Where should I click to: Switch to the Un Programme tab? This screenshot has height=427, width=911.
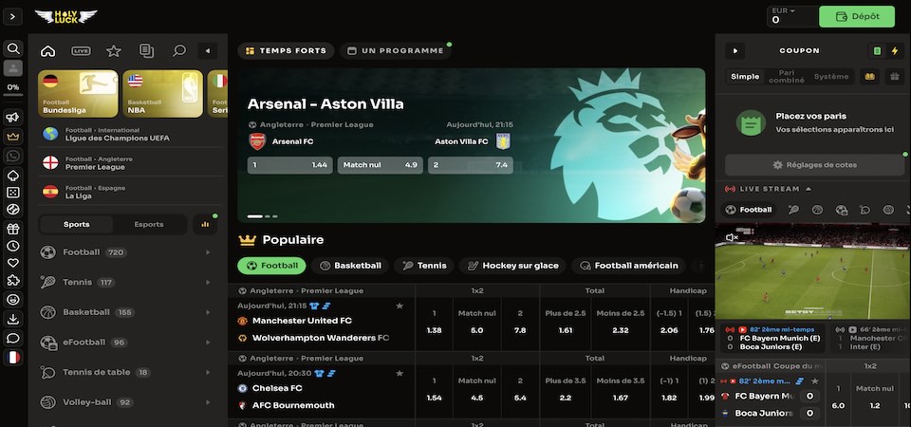click(395, 51)
